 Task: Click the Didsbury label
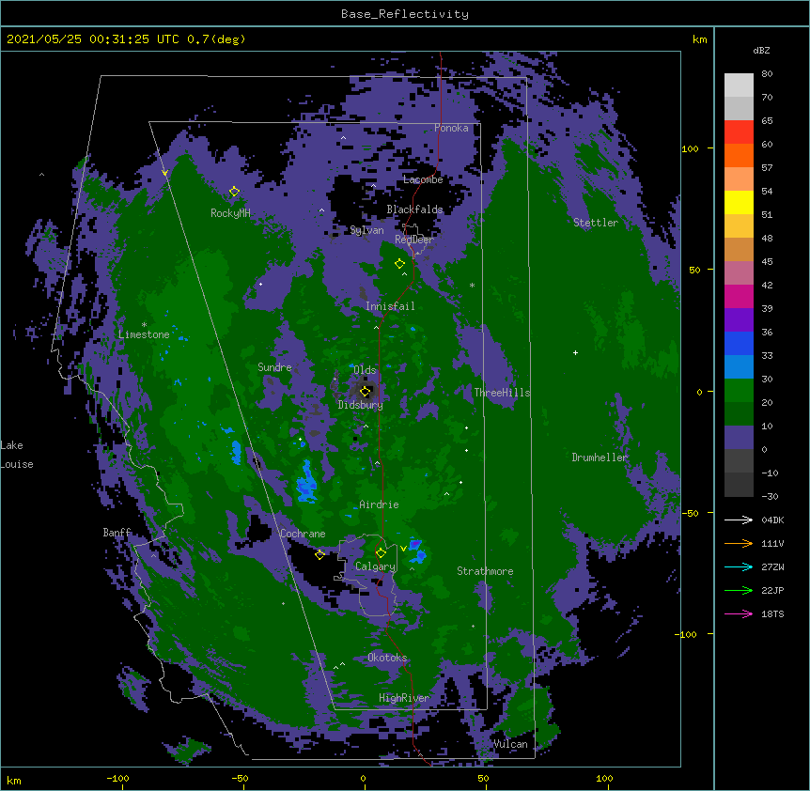(361, 405)
